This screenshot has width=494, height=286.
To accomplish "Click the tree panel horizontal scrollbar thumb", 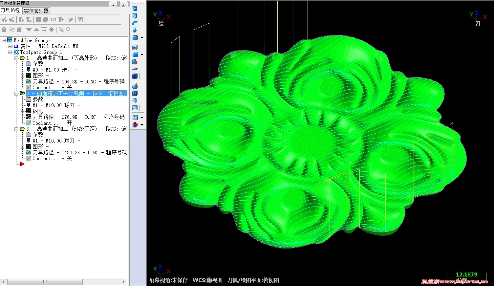I will (x=45, y=282).
